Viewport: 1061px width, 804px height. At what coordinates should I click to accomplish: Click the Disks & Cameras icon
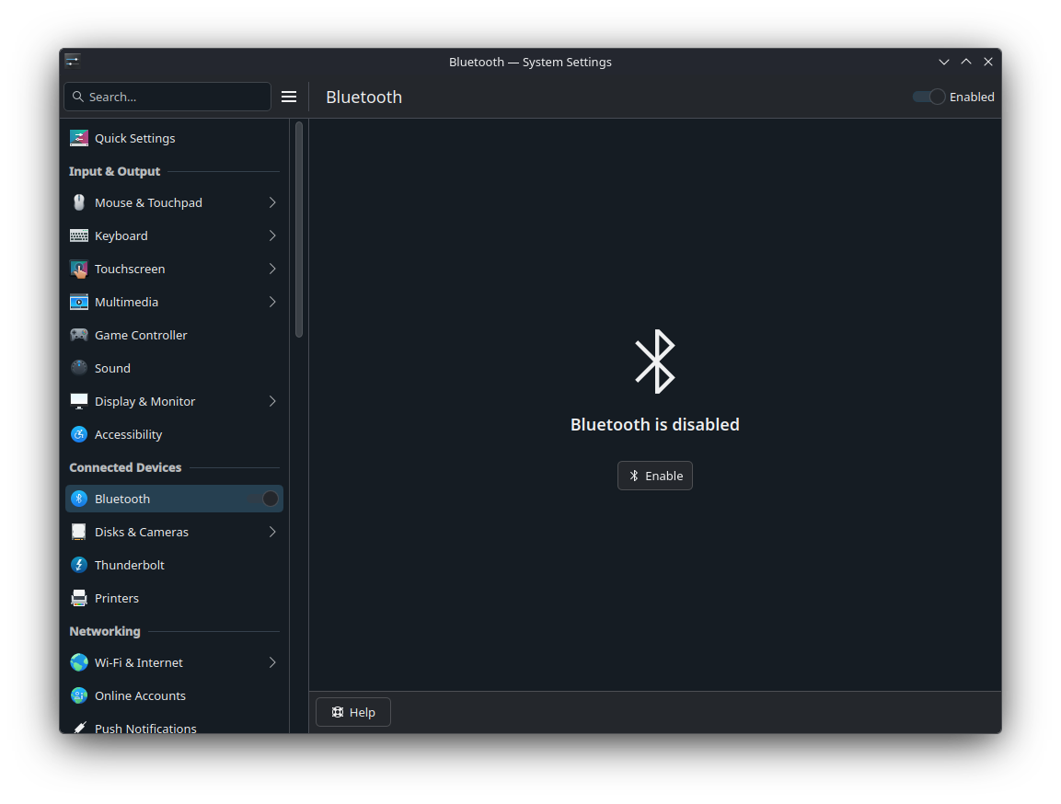pos(79,532)
